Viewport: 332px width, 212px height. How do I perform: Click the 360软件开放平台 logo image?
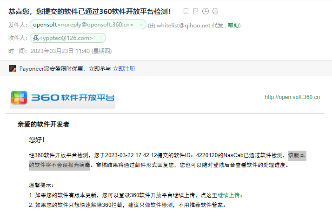coord(63,98)
